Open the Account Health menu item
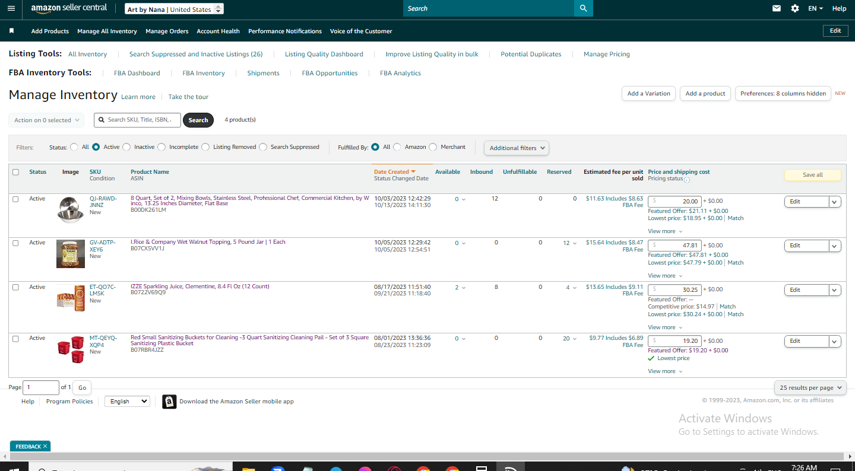Screen dimensions: 855x471 tap(218, 31)
